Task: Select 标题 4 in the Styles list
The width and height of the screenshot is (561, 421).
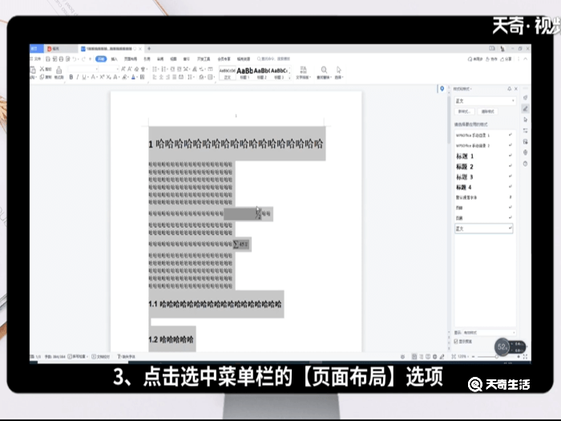Action: tap(484, 187)
